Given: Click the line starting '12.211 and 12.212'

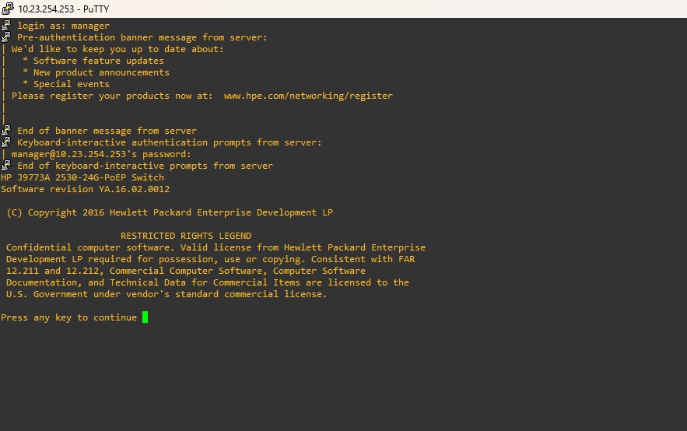Looking at the screenshot, I should tap(186, 271).
